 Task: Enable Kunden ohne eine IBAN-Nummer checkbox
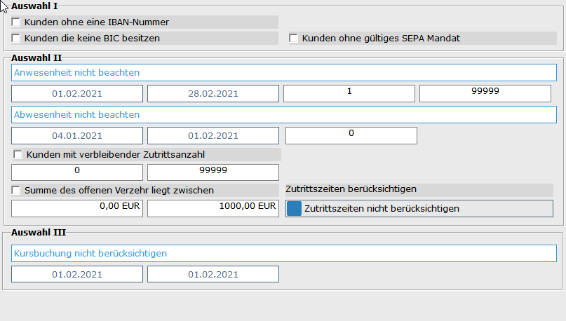click(x=16, y=22)
